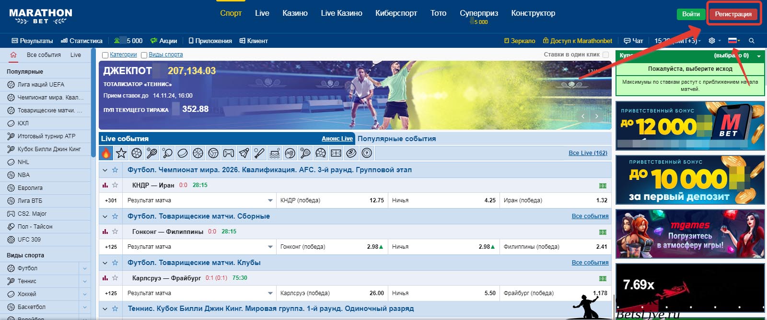The width and height of the screenshot is (767, 320).
Task: Tick the Категории checkbox
Action: point(105,55)
